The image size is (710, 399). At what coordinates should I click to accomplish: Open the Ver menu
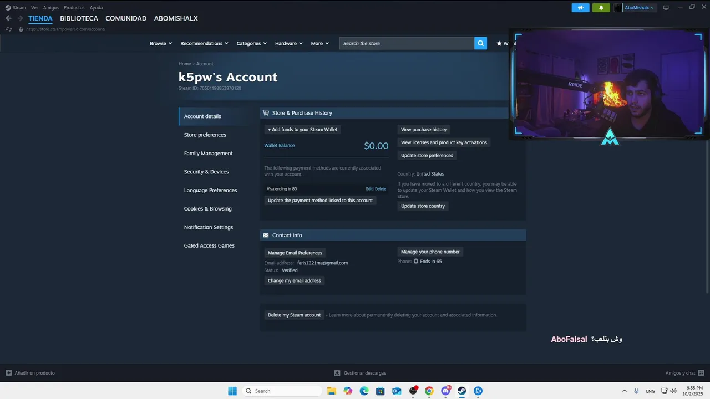pyautogui.click(x=34, y=8)
